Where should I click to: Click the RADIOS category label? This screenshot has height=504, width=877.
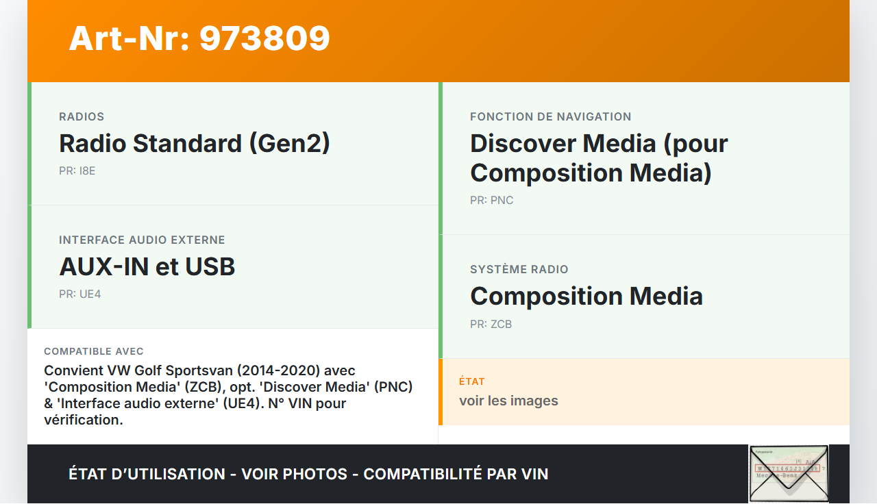(82, 117)
